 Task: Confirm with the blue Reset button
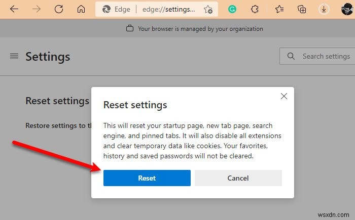[x=147, y=178]
